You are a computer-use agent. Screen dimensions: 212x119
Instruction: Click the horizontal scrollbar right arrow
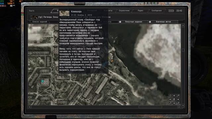point(179,107)
